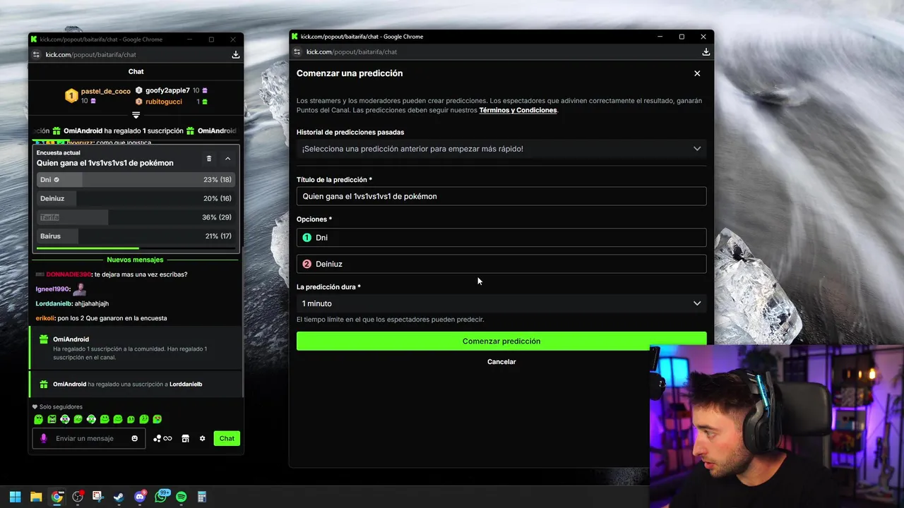Open past predictions history dropdown
The width and height of the screenshot is (904, 508).
[x=501, y=149]
